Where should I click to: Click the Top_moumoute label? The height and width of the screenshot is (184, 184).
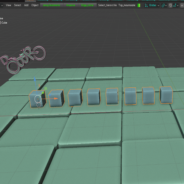tap(127, 5)
